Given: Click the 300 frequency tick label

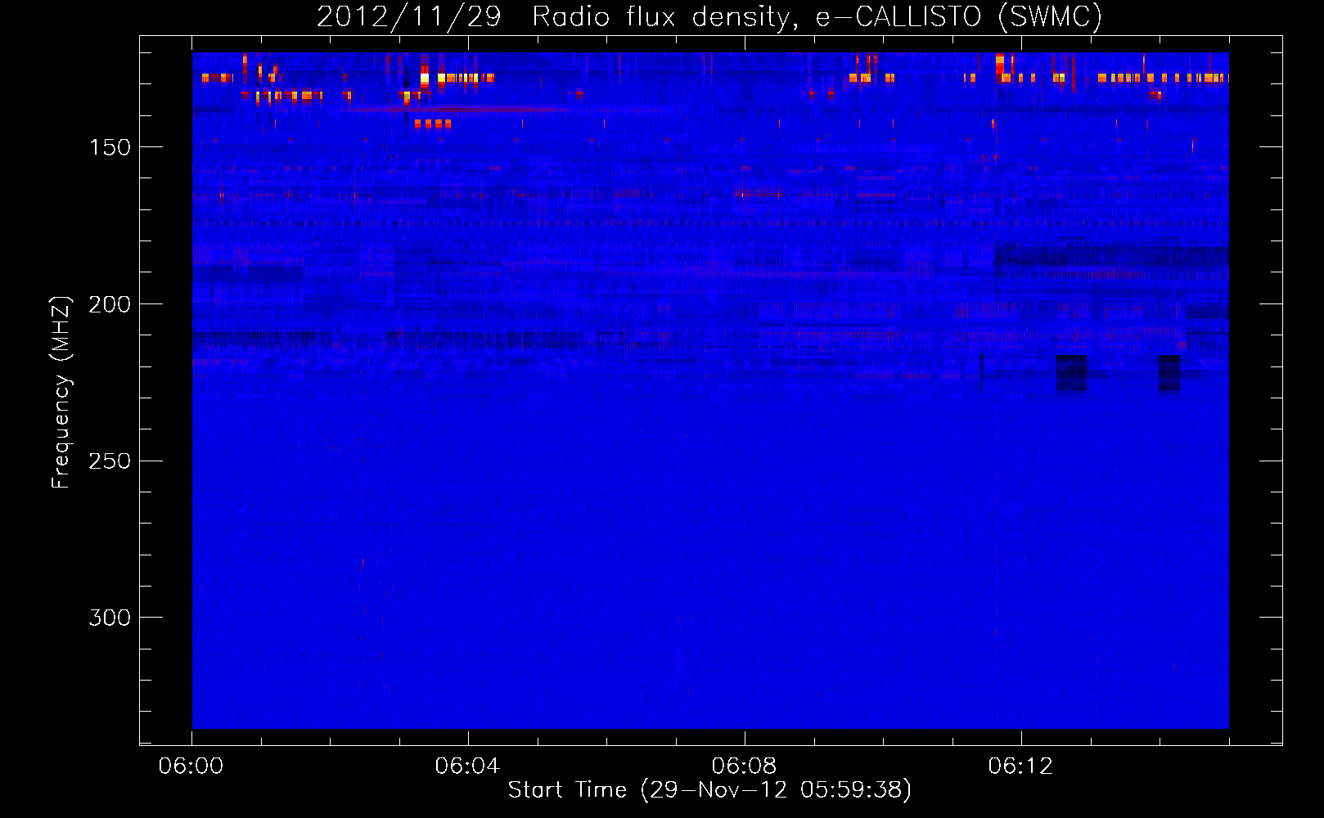Looking at the screenshot, I should (110, 618).
